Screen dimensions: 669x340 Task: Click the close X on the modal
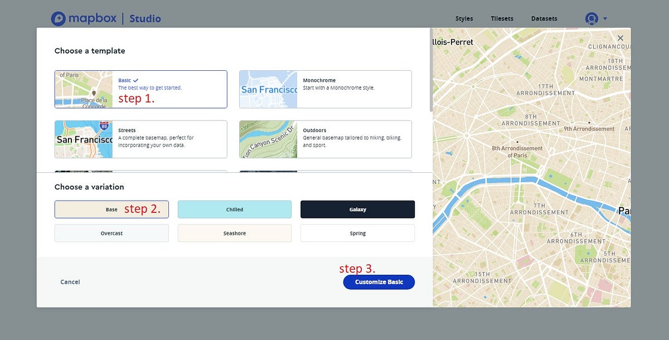click(620, 37)
